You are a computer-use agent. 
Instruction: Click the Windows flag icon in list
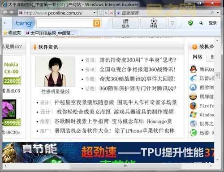coord(194,115)
